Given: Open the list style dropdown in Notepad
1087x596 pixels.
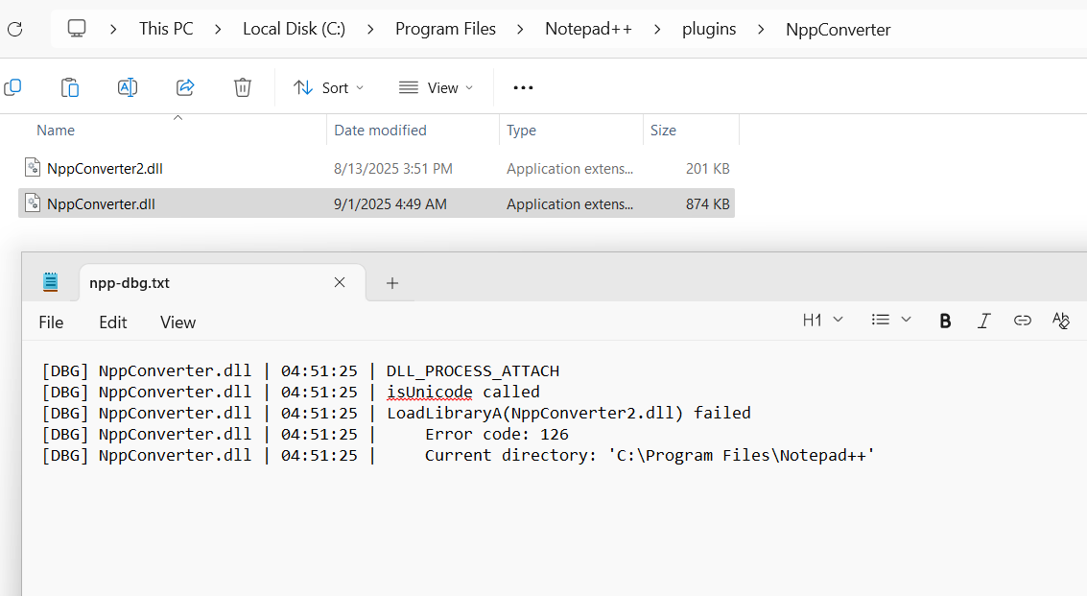Looking at the screenshot, I should (x=891, y=320).
